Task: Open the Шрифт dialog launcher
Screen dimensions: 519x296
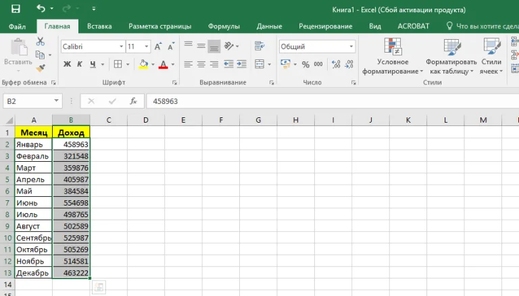Action: [175, 82]
